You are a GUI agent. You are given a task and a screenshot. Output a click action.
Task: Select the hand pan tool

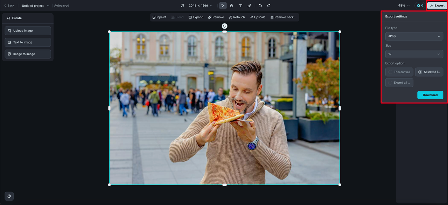tap(232, 6)
